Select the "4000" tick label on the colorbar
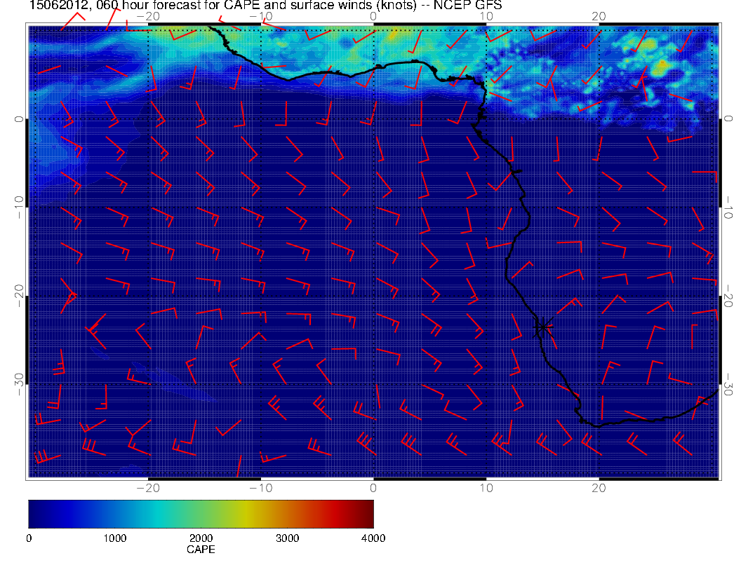741x572 pixels. [373, 538]
